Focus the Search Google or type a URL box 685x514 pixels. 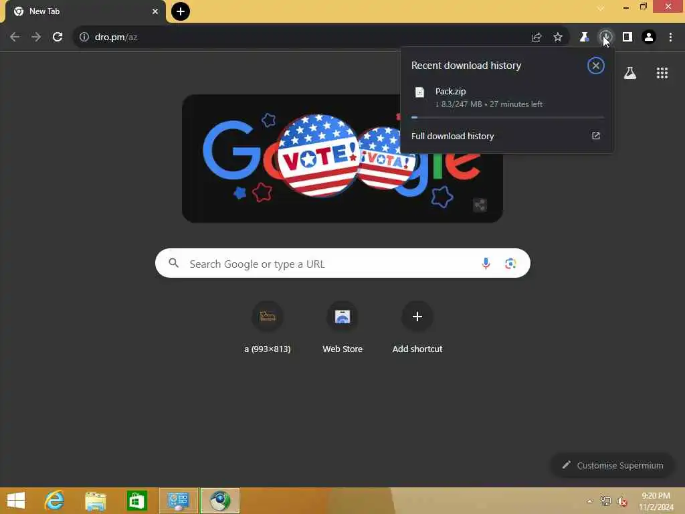[x=342, y=264]
